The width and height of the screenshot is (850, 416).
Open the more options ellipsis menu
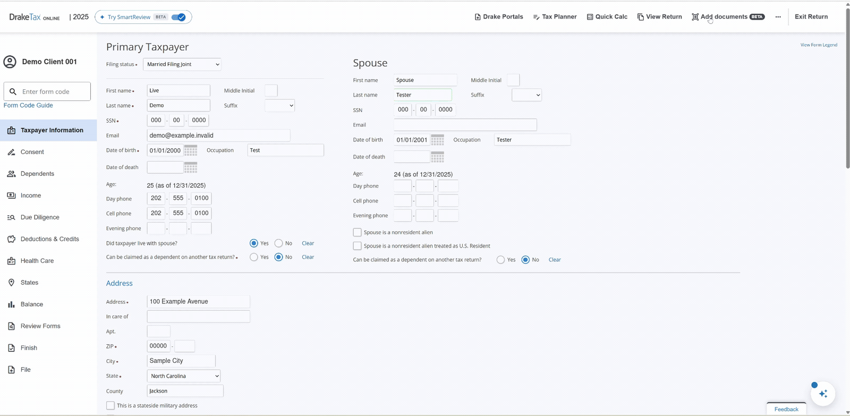[x=778, y=17]
